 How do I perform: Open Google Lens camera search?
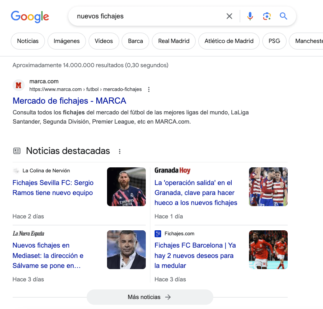click(266, 16)
